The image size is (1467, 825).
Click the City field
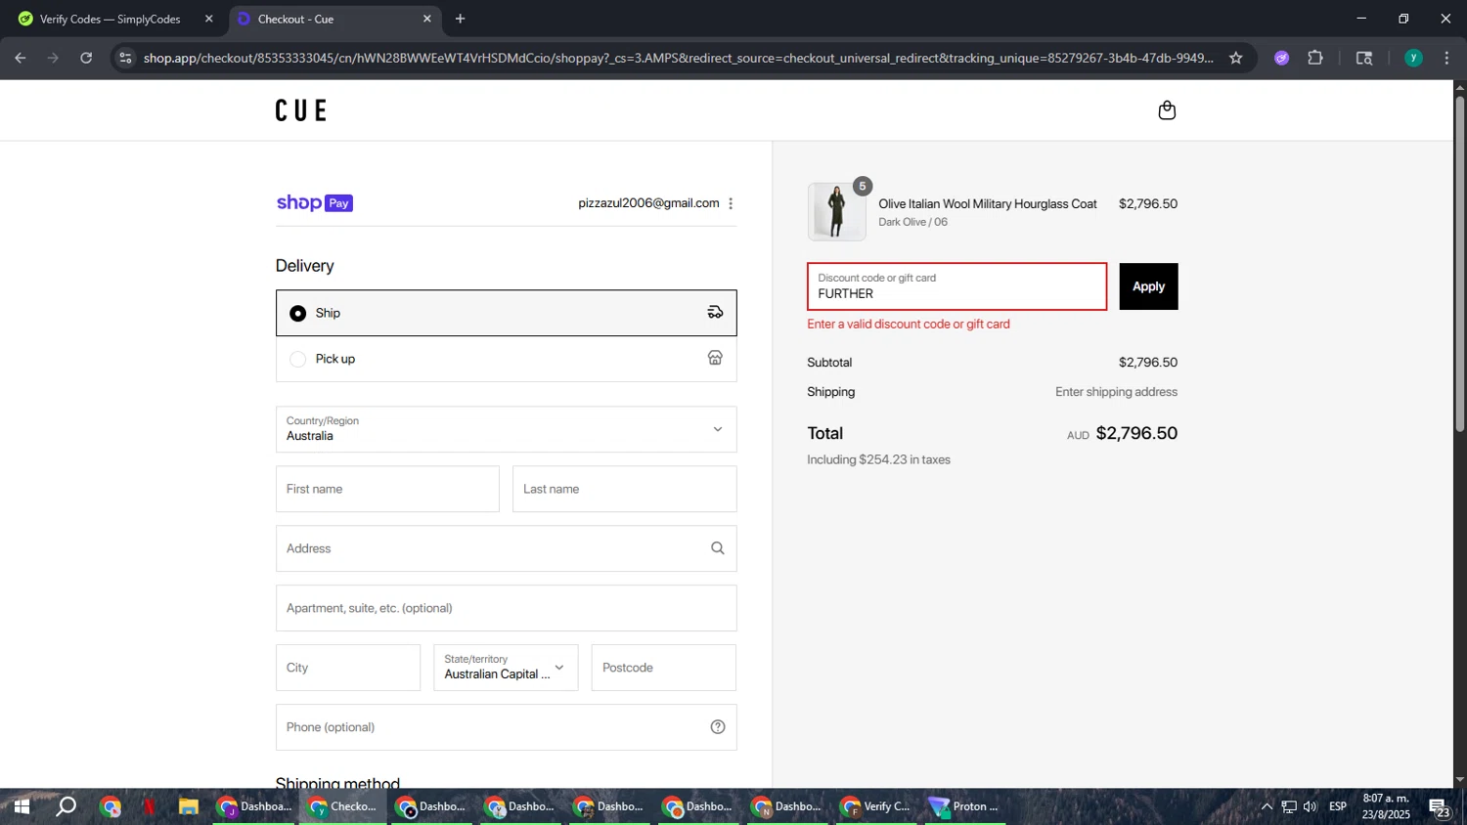348,668
